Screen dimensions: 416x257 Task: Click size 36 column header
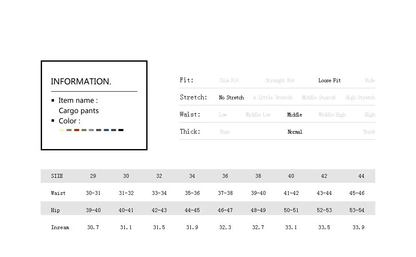225,176
